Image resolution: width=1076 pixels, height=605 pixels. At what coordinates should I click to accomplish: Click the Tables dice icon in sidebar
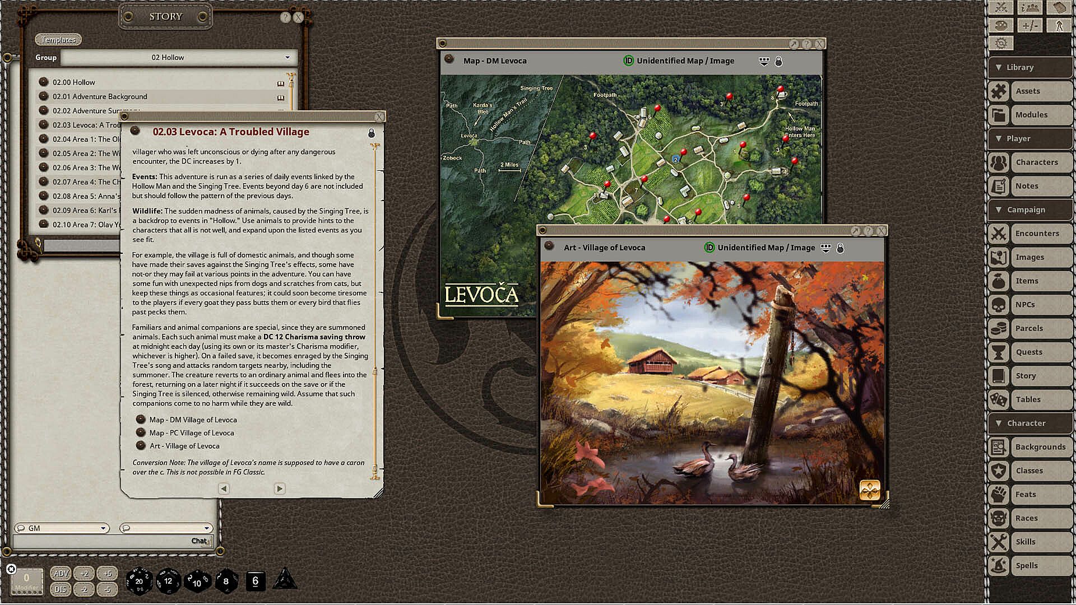(999, 399)
